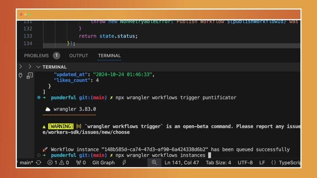Click the workflow instance ID text
Image resolution: width=317 pixels, height=178 pixels.
click(x=155, y=149)
